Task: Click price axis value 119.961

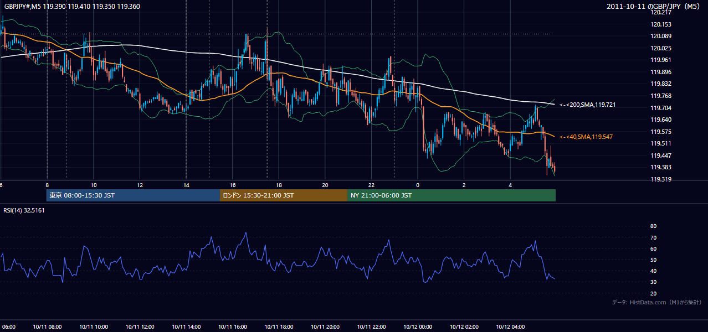Action: (x=662, y=60)
